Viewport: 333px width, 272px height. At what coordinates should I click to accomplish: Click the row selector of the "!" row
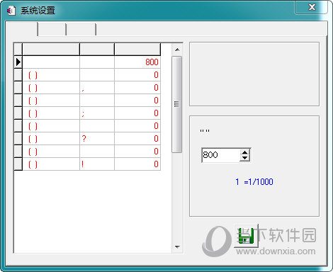(x=18, y=164)
